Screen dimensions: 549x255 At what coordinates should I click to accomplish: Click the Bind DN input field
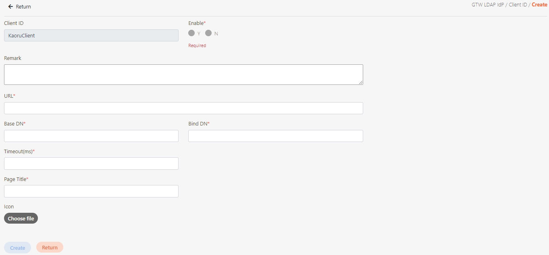(275, 136)
